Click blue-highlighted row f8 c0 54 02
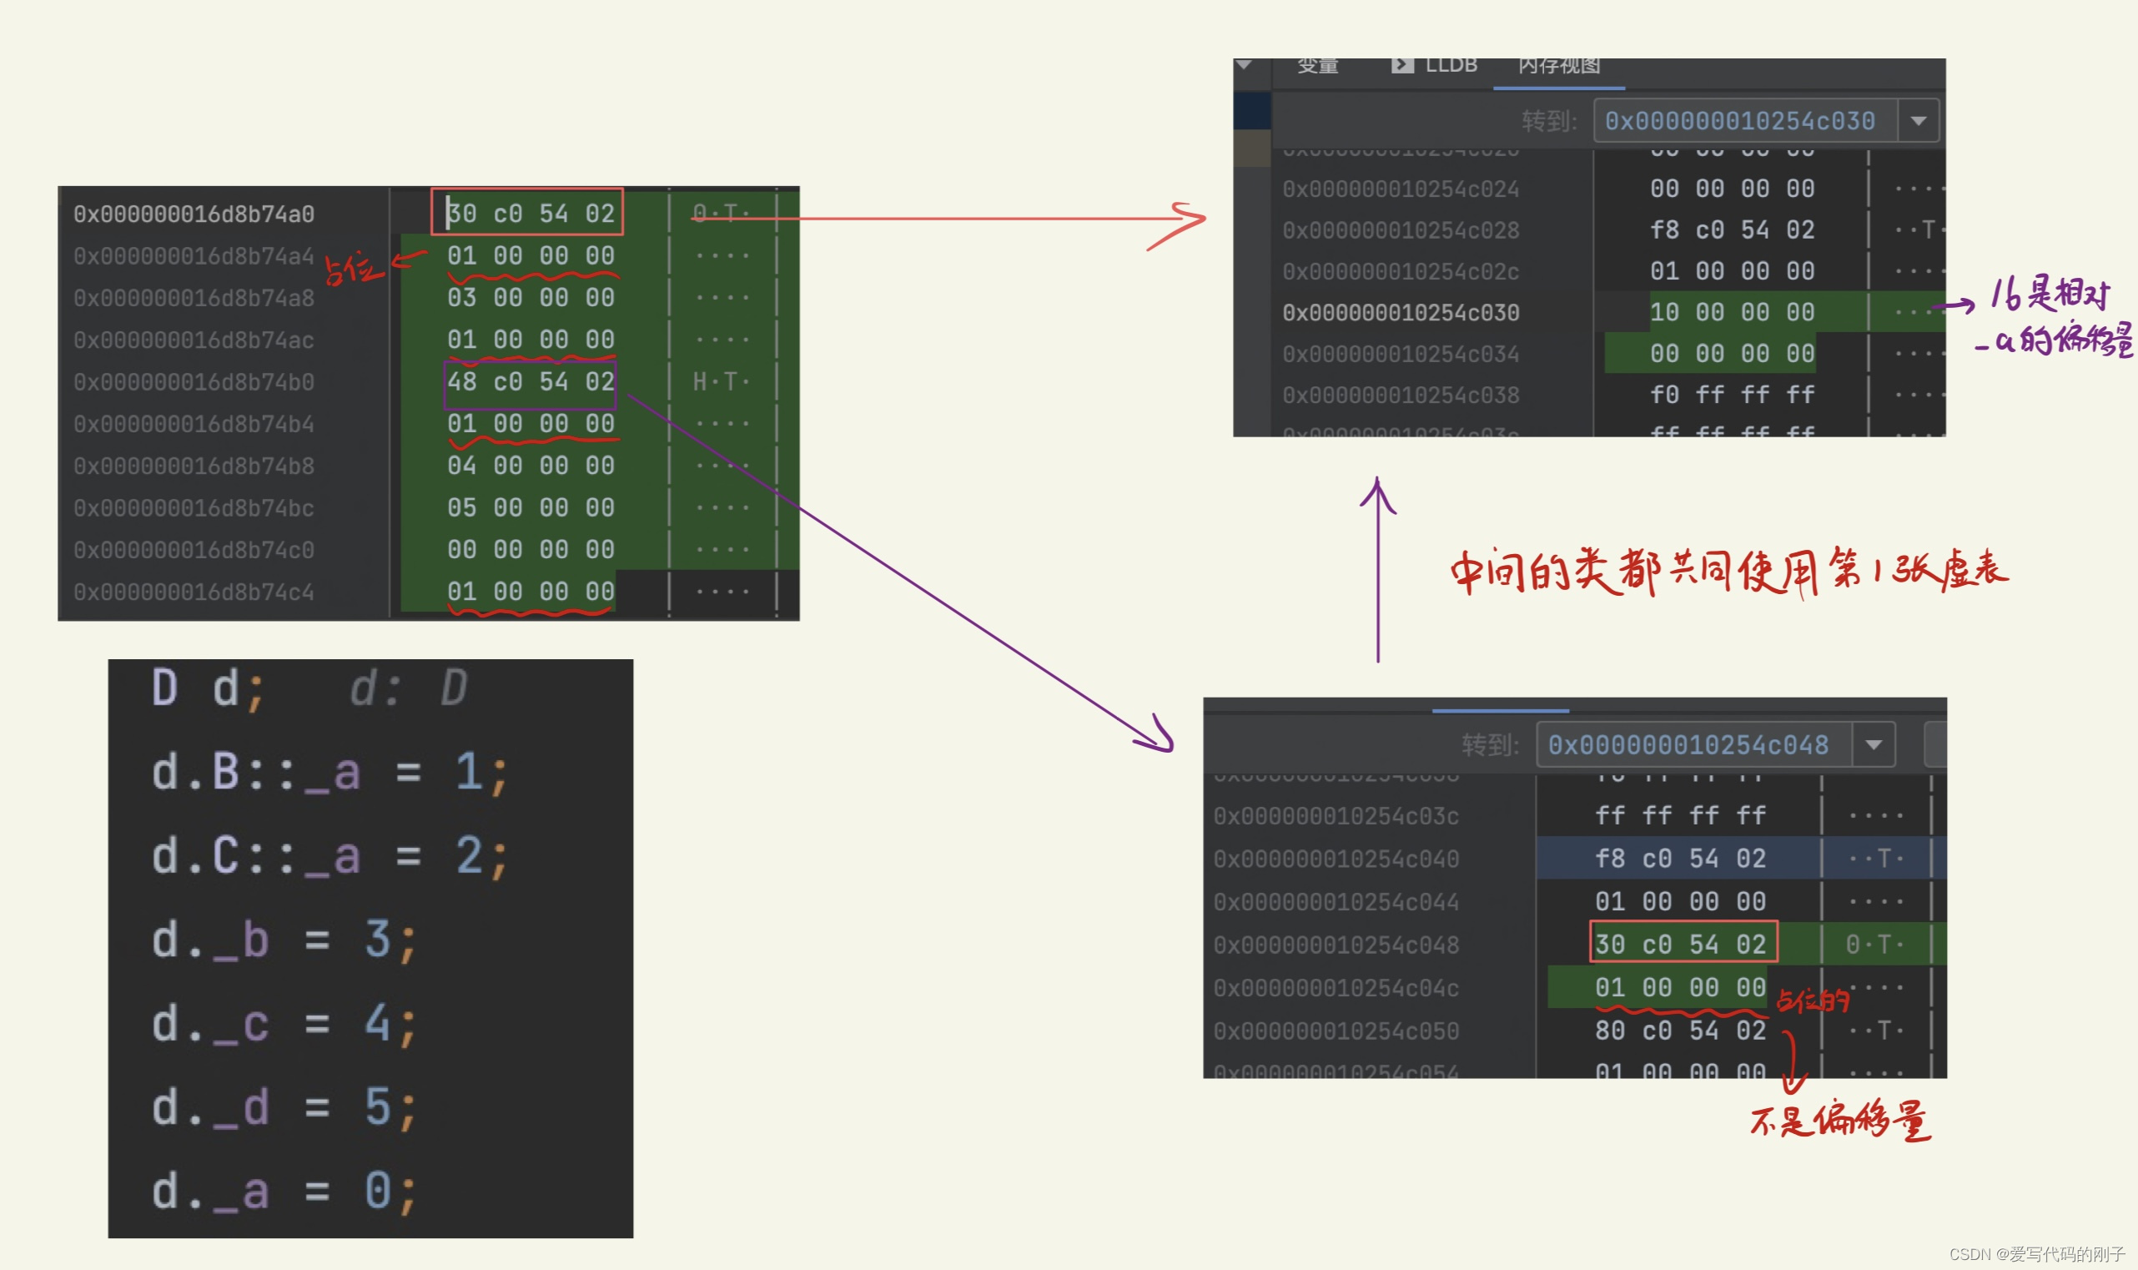The height and width of the screenshot is (1270, 2138). pyautogui.click(x=1680, y=859)
